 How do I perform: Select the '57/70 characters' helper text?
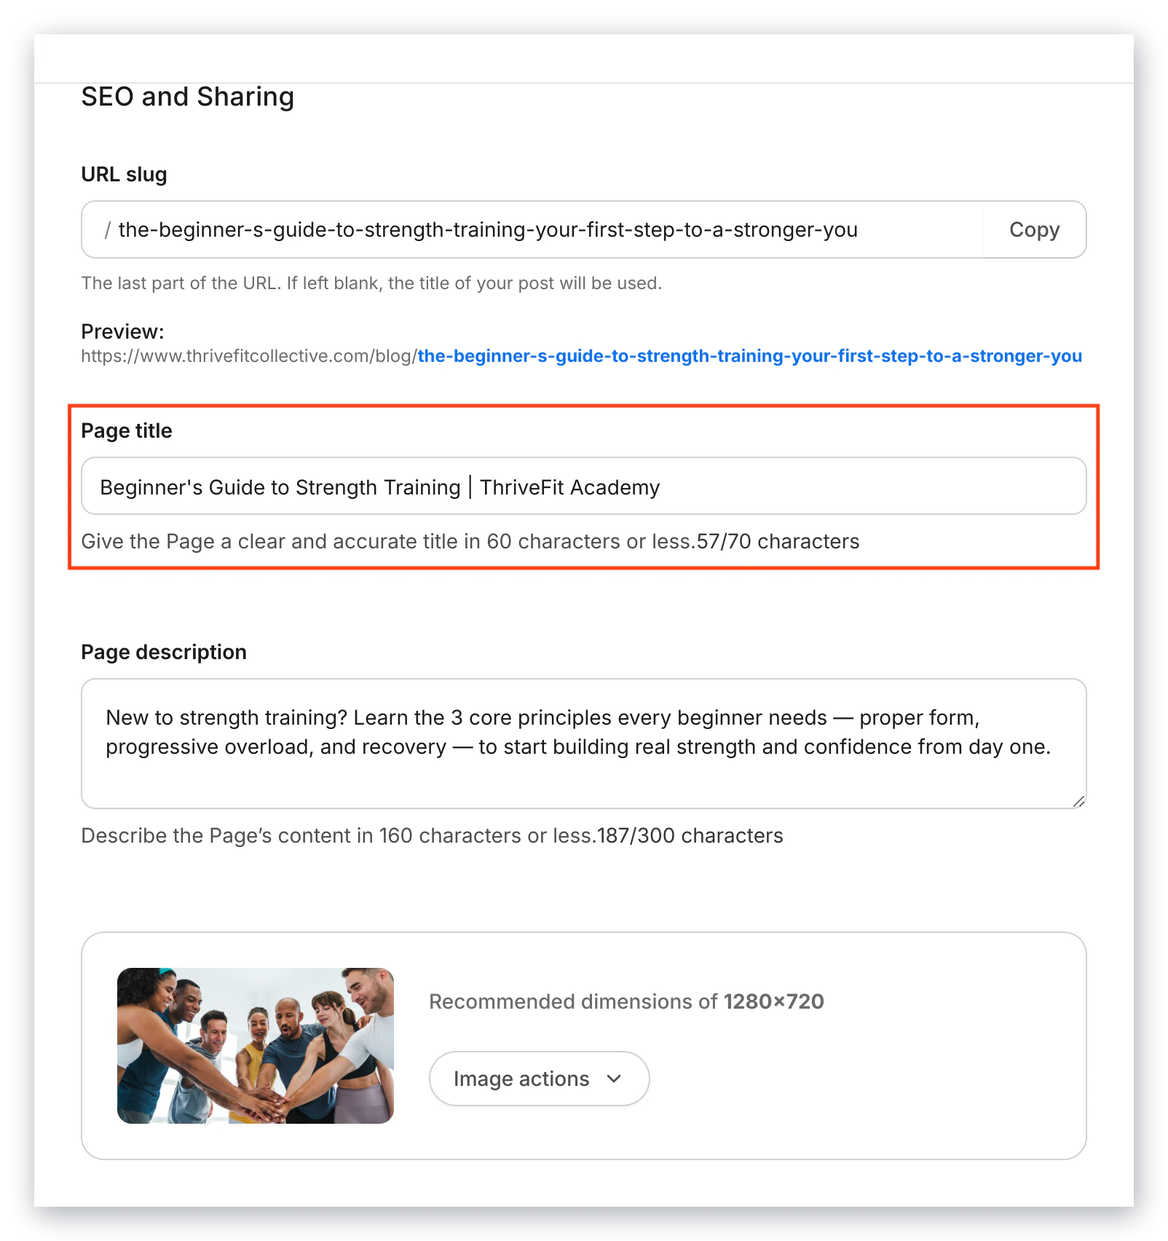(778, 542)
